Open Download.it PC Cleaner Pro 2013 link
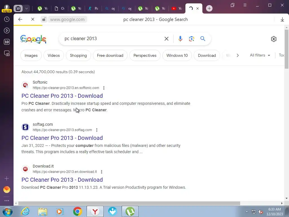 (62, 180)
